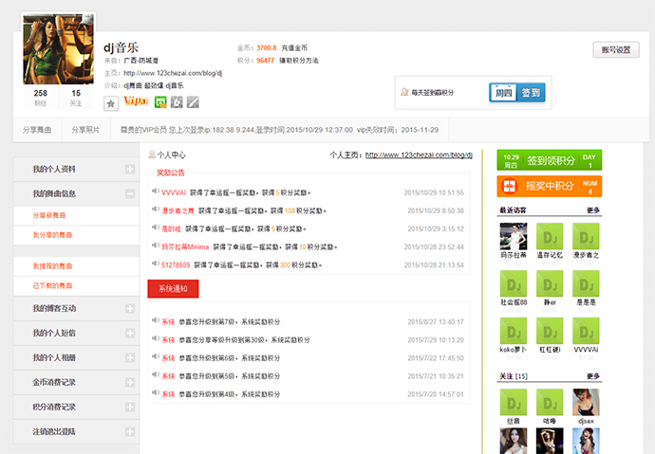This screenshot has height=454, width=655.
Task: Expand 注销退出登陆 section plus icon
Action: (x=130, y=431)
